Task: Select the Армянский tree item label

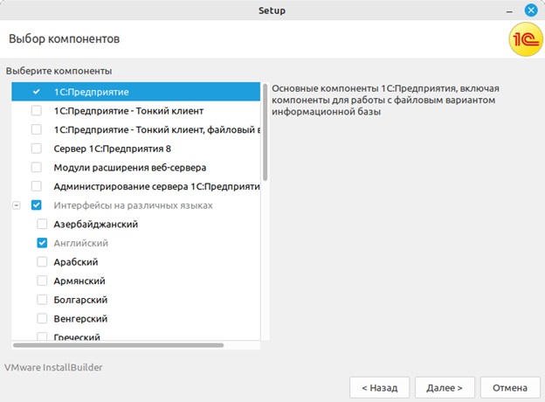Action: (x=79, y=281)
